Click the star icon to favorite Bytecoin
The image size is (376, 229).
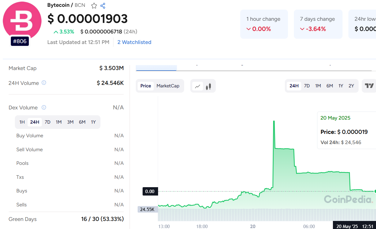pos(94,6)
